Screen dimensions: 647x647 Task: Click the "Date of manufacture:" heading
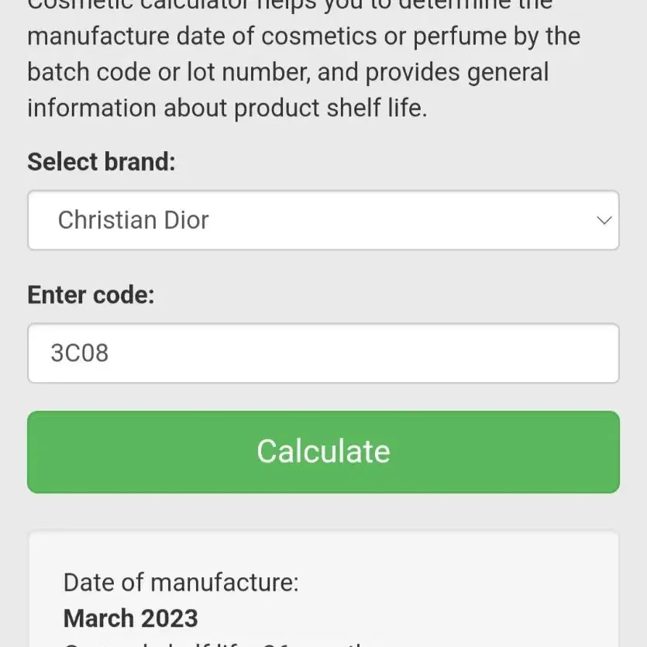click(181, 583)
